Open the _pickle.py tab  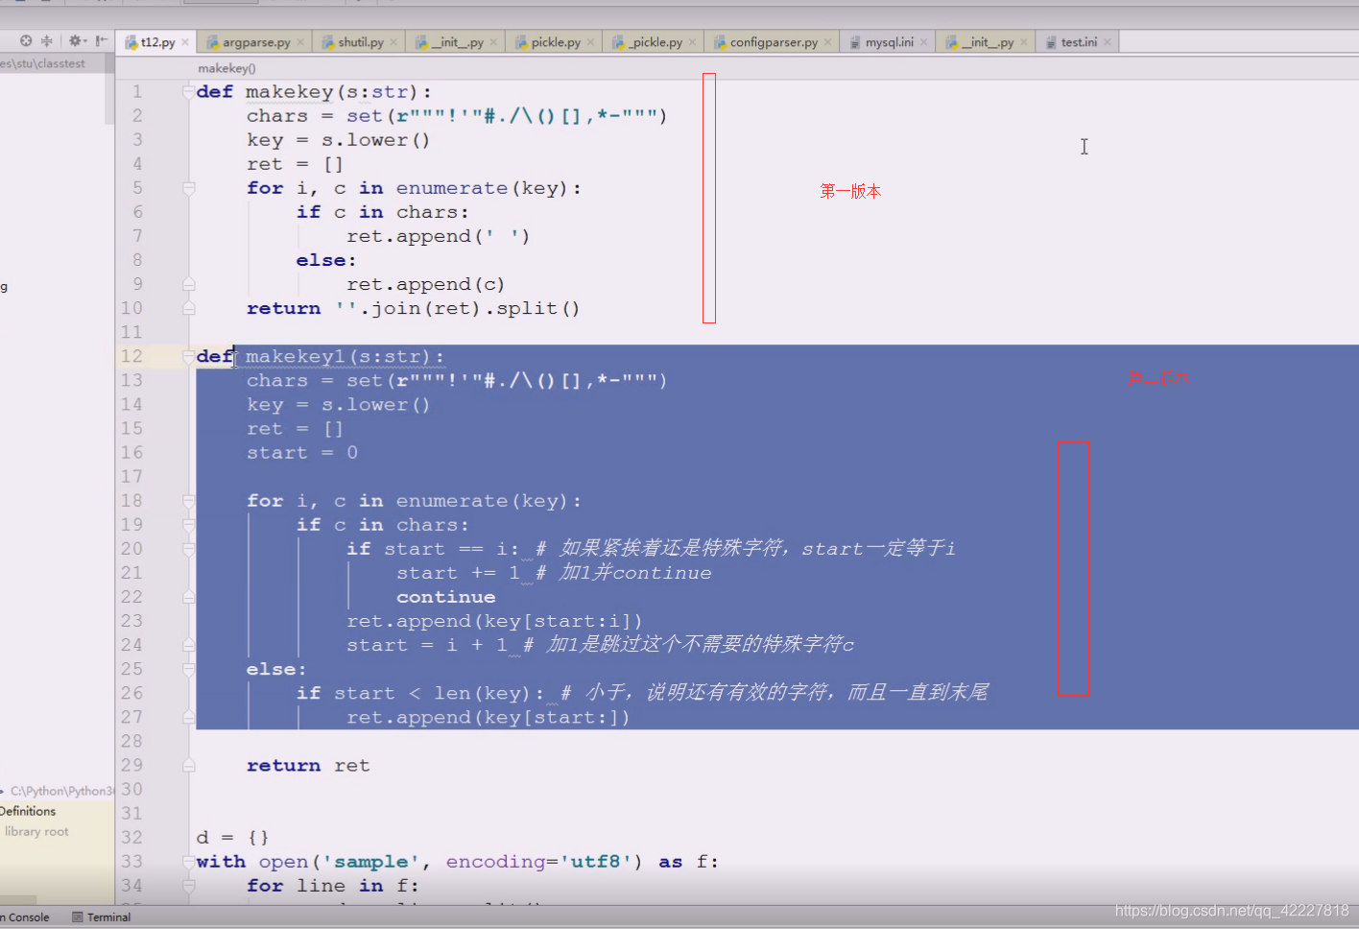pyautogui.click(x=655, y=42)
